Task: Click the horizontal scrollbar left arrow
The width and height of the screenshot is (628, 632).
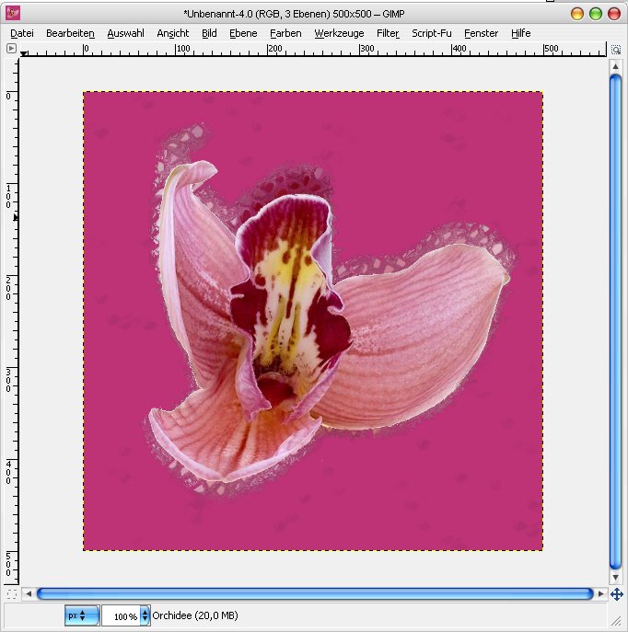Action: click(x=29, y=593)
